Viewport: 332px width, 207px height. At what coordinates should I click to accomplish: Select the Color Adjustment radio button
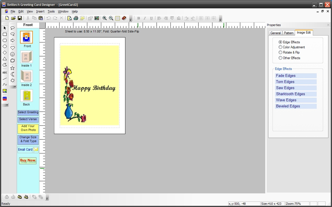[280, 47]
